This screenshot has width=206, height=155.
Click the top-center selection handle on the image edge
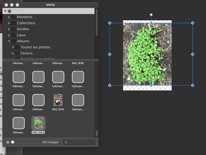pyautogui.click(x=151, y=23)
